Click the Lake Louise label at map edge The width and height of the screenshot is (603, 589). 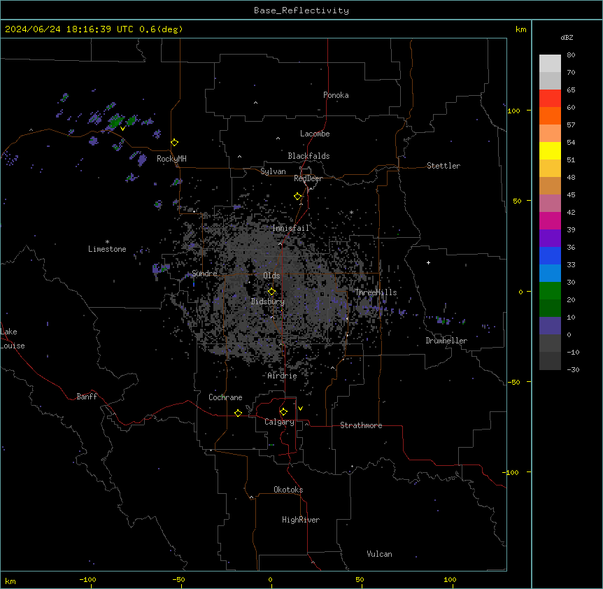pos(13,339)
